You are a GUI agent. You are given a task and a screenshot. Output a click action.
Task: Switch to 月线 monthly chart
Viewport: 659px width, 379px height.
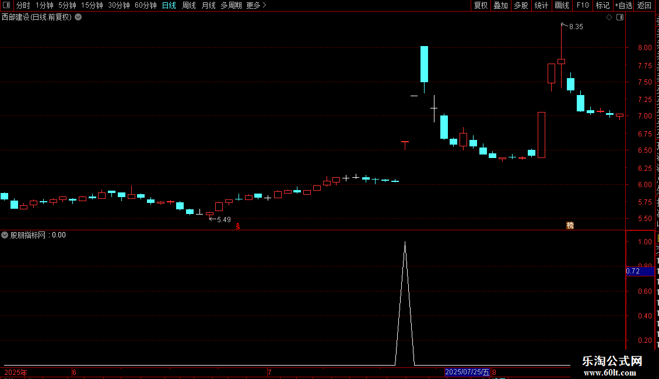(208, 5)
